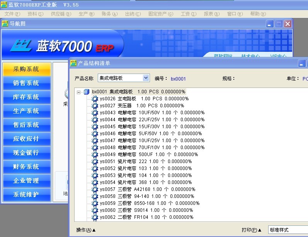Click the gear icon beside ys0045 电解电容

(95, 127)
